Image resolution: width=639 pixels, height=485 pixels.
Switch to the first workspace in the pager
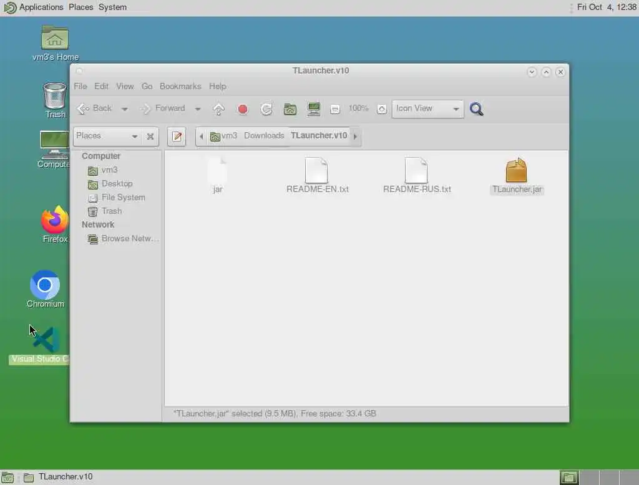coord(569,478)
